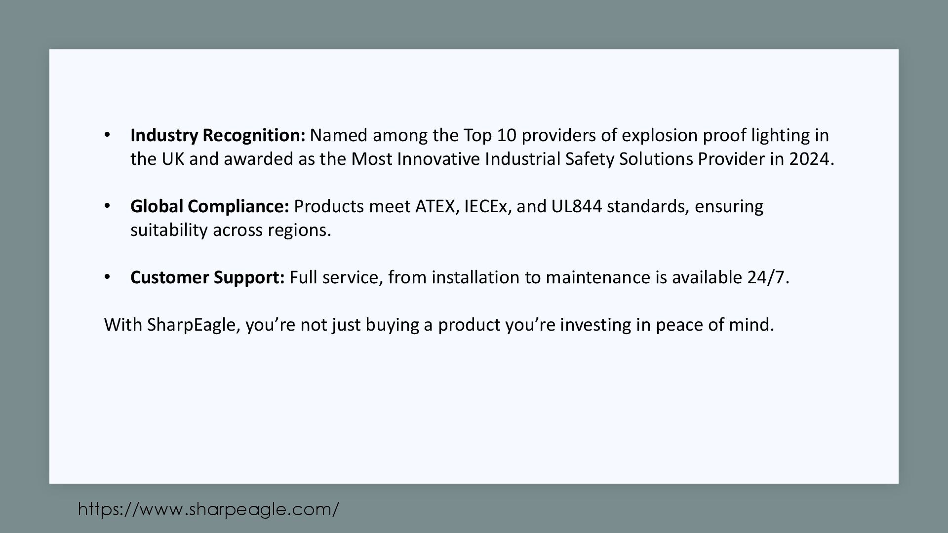Click the '24/7.' availability text
The image size is (948, 533).
(768, 277)
